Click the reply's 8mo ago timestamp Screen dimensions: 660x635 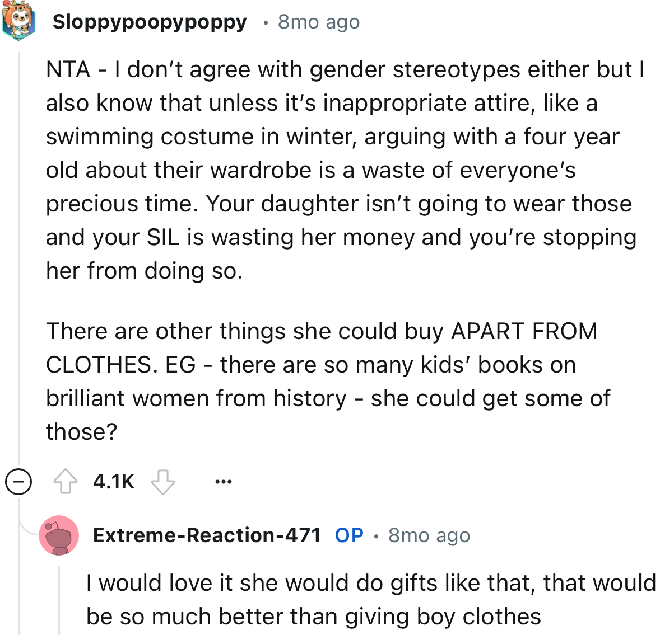pos(429,535)
